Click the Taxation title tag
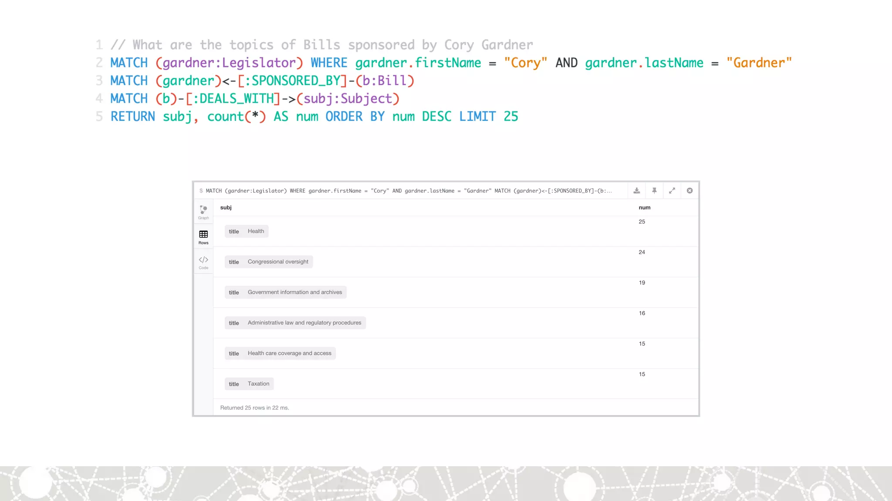Image resolution: width=892 pixels, height=501 pixels. [249, 384]
